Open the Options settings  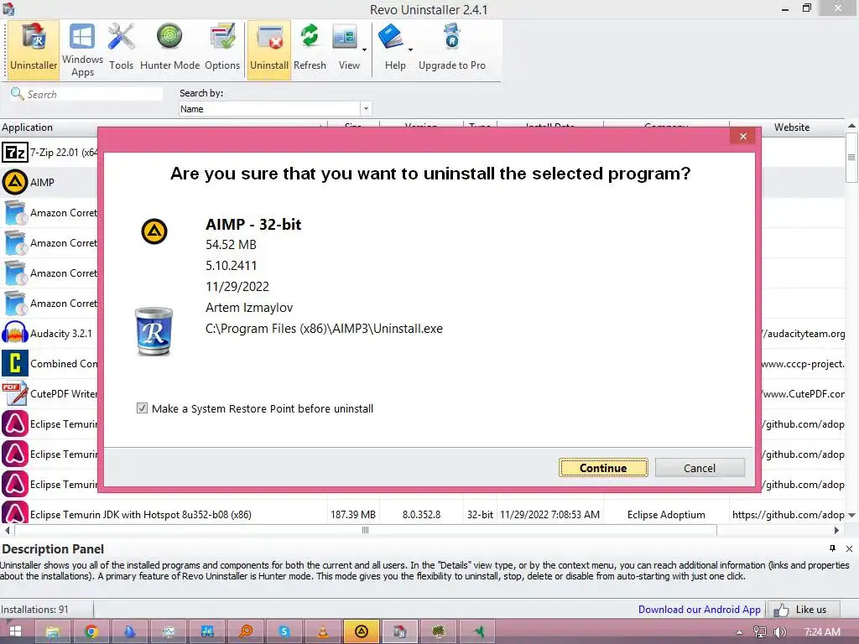tap(222, 49)
